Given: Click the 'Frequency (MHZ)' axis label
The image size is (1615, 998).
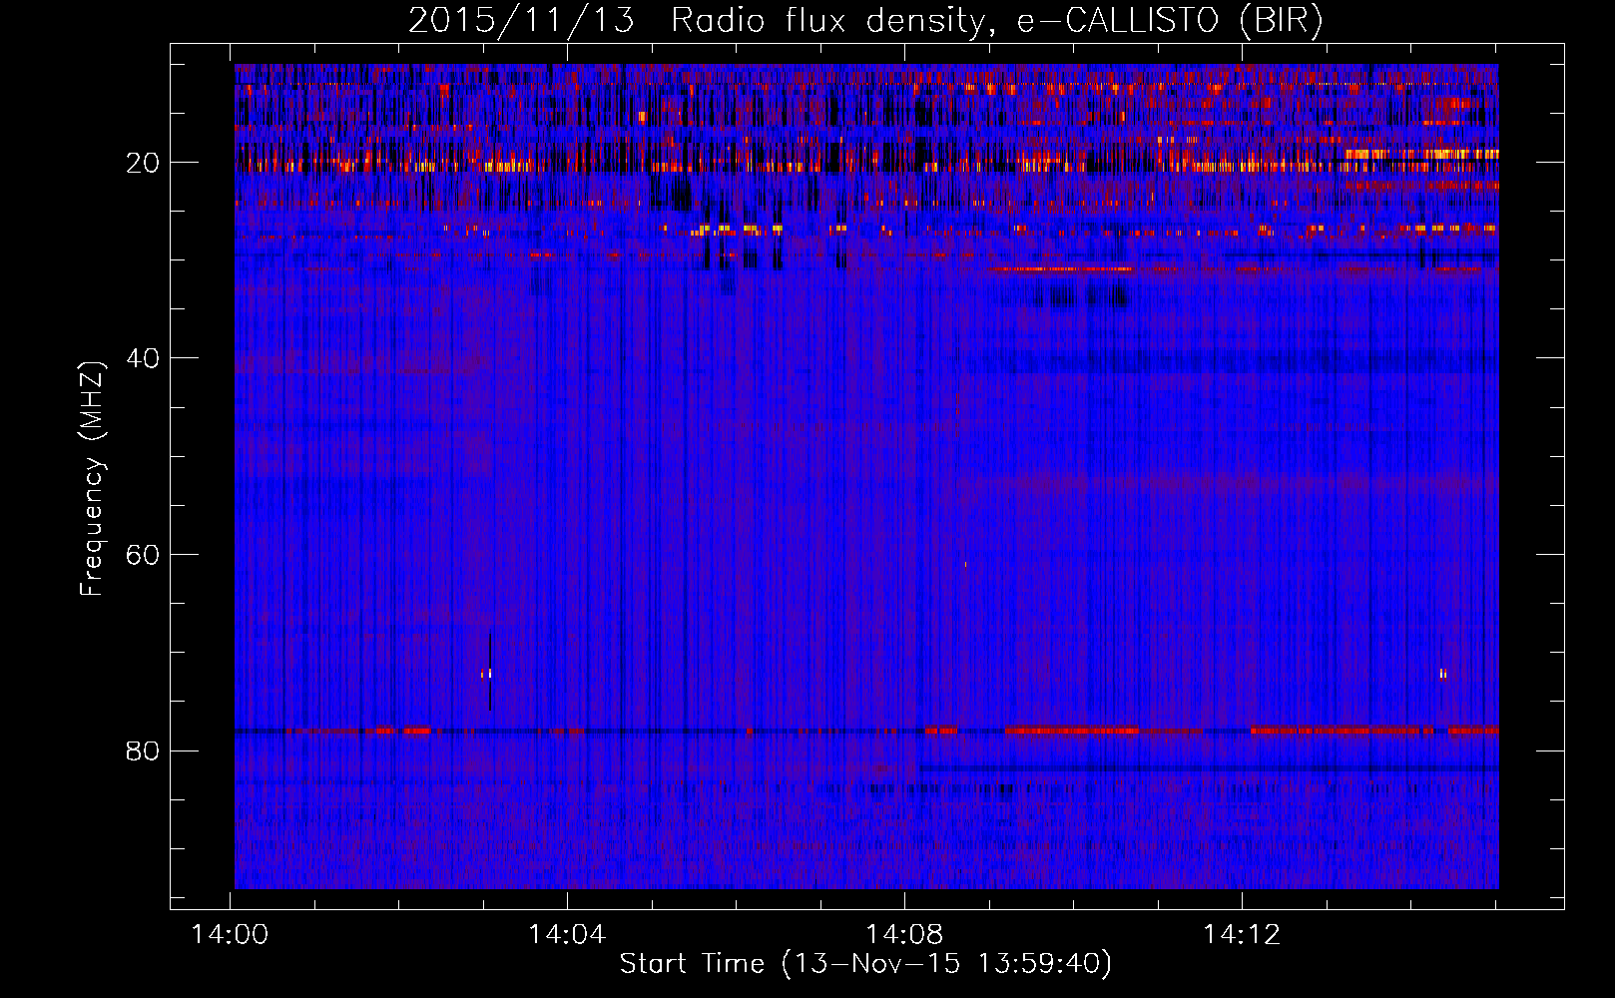Looking at the screenshot, I should click(92, 479).
